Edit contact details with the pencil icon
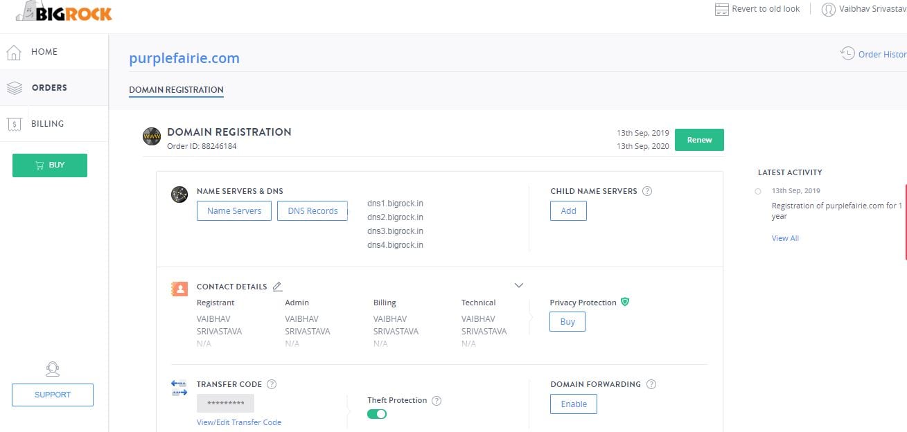907x432 pixels. tap(277, 286)
